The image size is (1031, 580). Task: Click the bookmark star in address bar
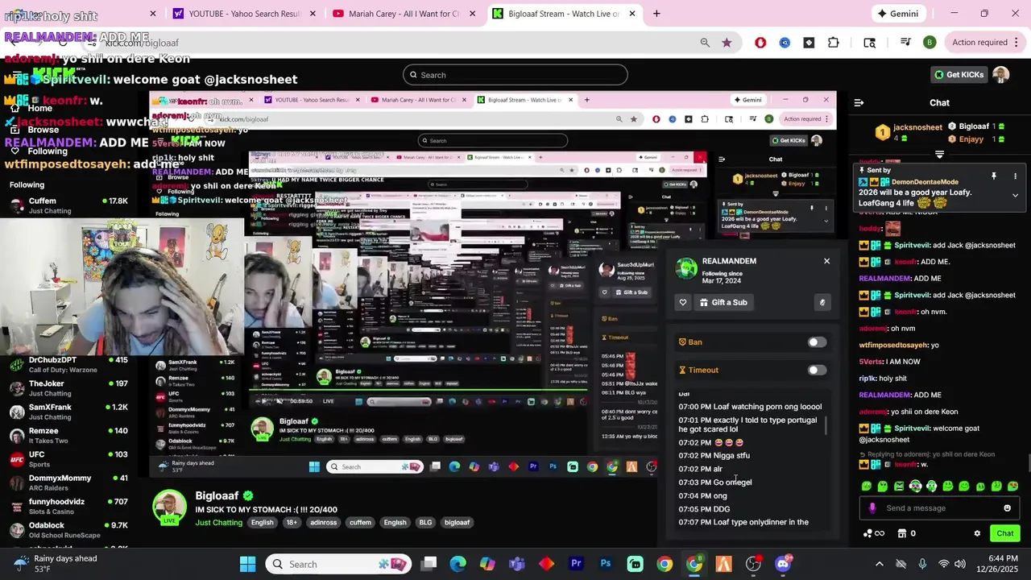click(x=727, y=43)
